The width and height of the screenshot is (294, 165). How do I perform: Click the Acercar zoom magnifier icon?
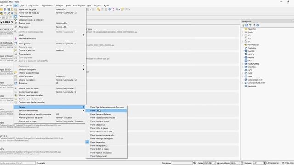point(16,23)
